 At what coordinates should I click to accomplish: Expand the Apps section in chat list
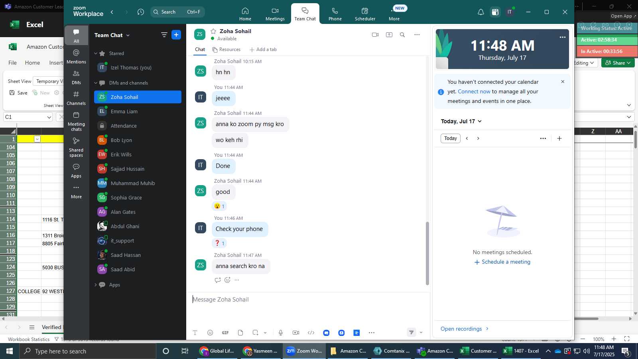click(96, 285)
